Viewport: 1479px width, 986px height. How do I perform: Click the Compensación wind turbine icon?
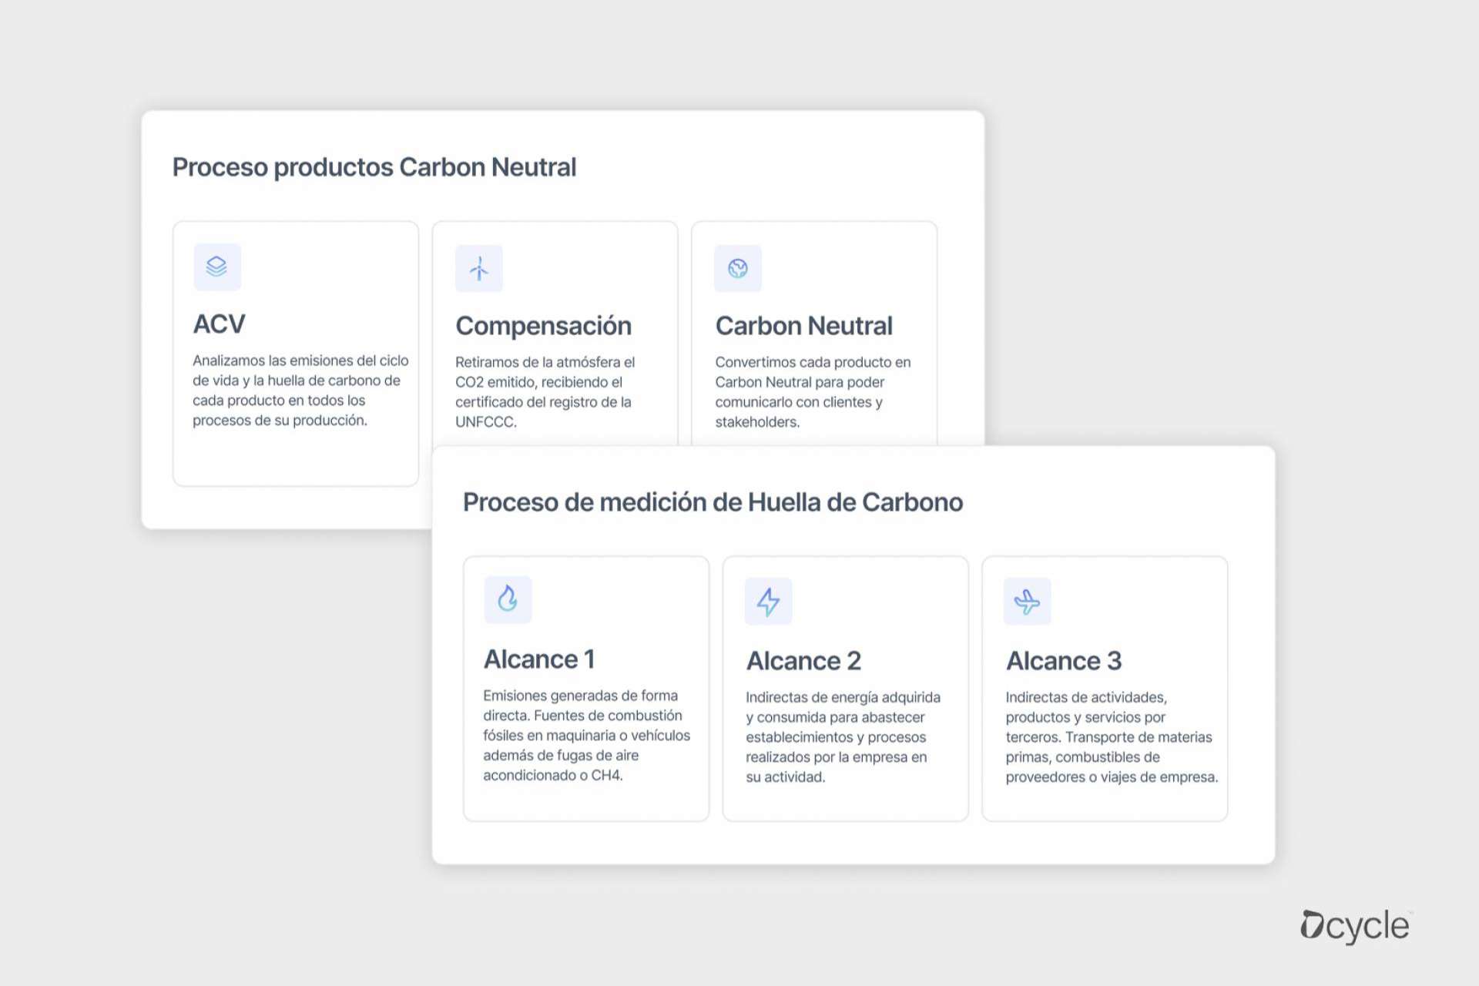(x=478, y=268)
